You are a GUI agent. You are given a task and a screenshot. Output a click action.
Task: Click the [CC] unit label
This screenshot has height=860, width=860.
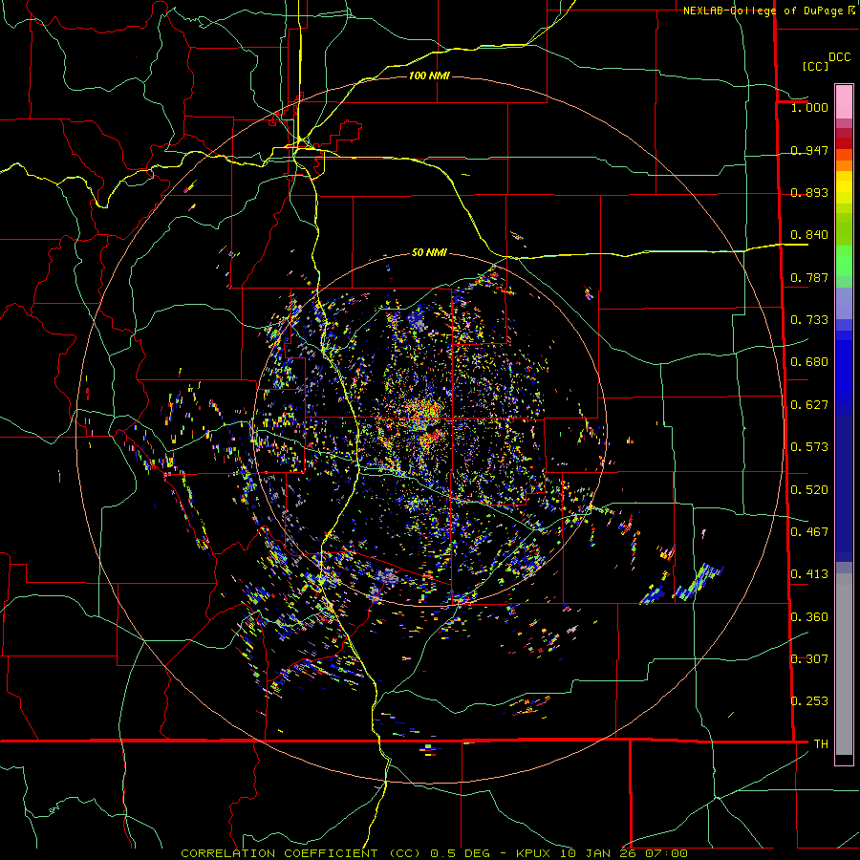[x=815, y=66]
